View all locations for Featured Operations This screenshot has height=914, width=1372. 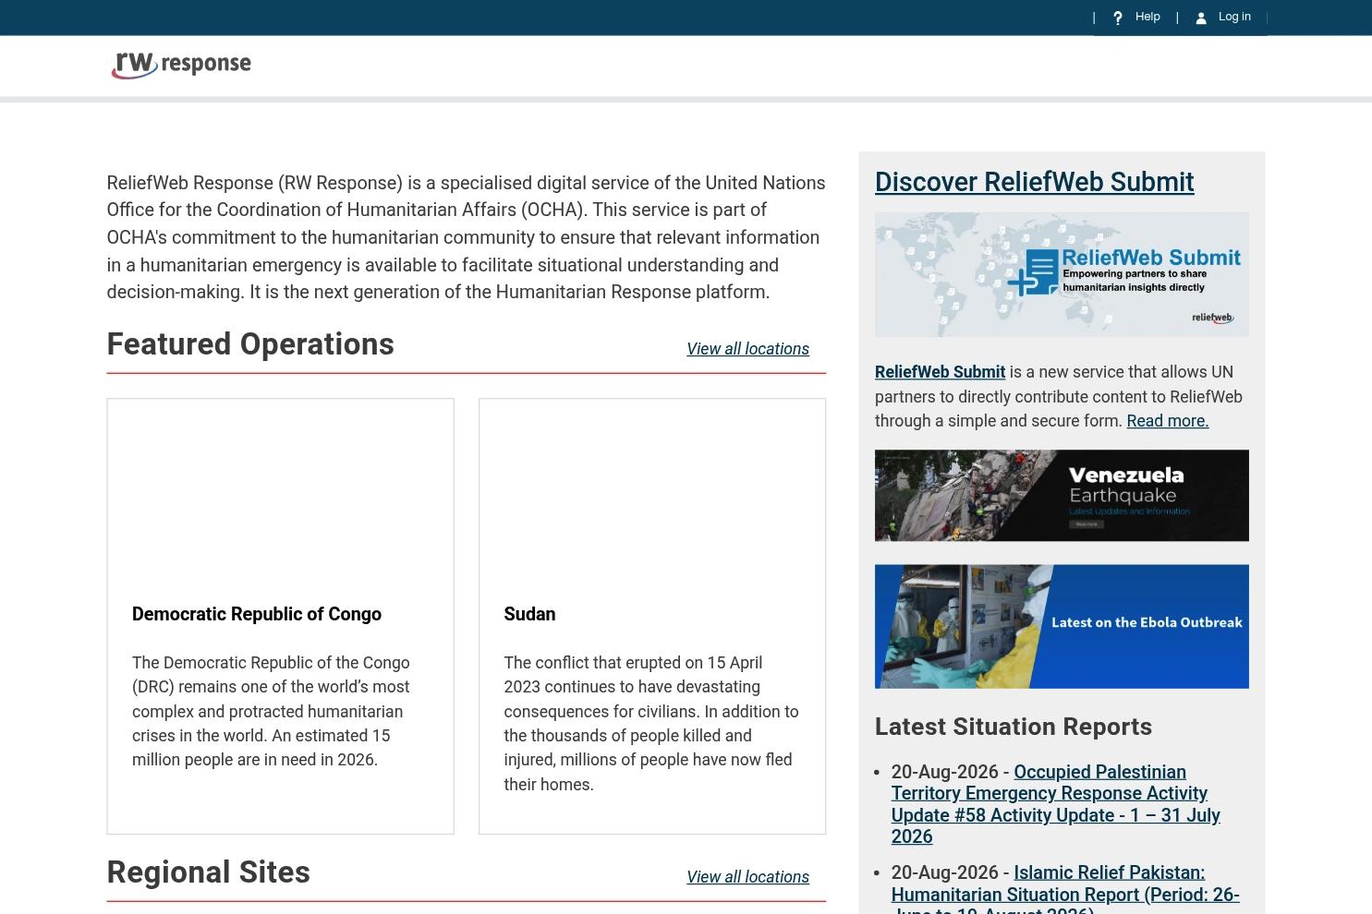[x=747, y=349]
